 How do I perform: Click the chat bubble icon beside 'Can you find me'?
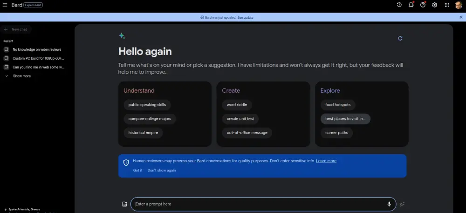tap(6, 67)
